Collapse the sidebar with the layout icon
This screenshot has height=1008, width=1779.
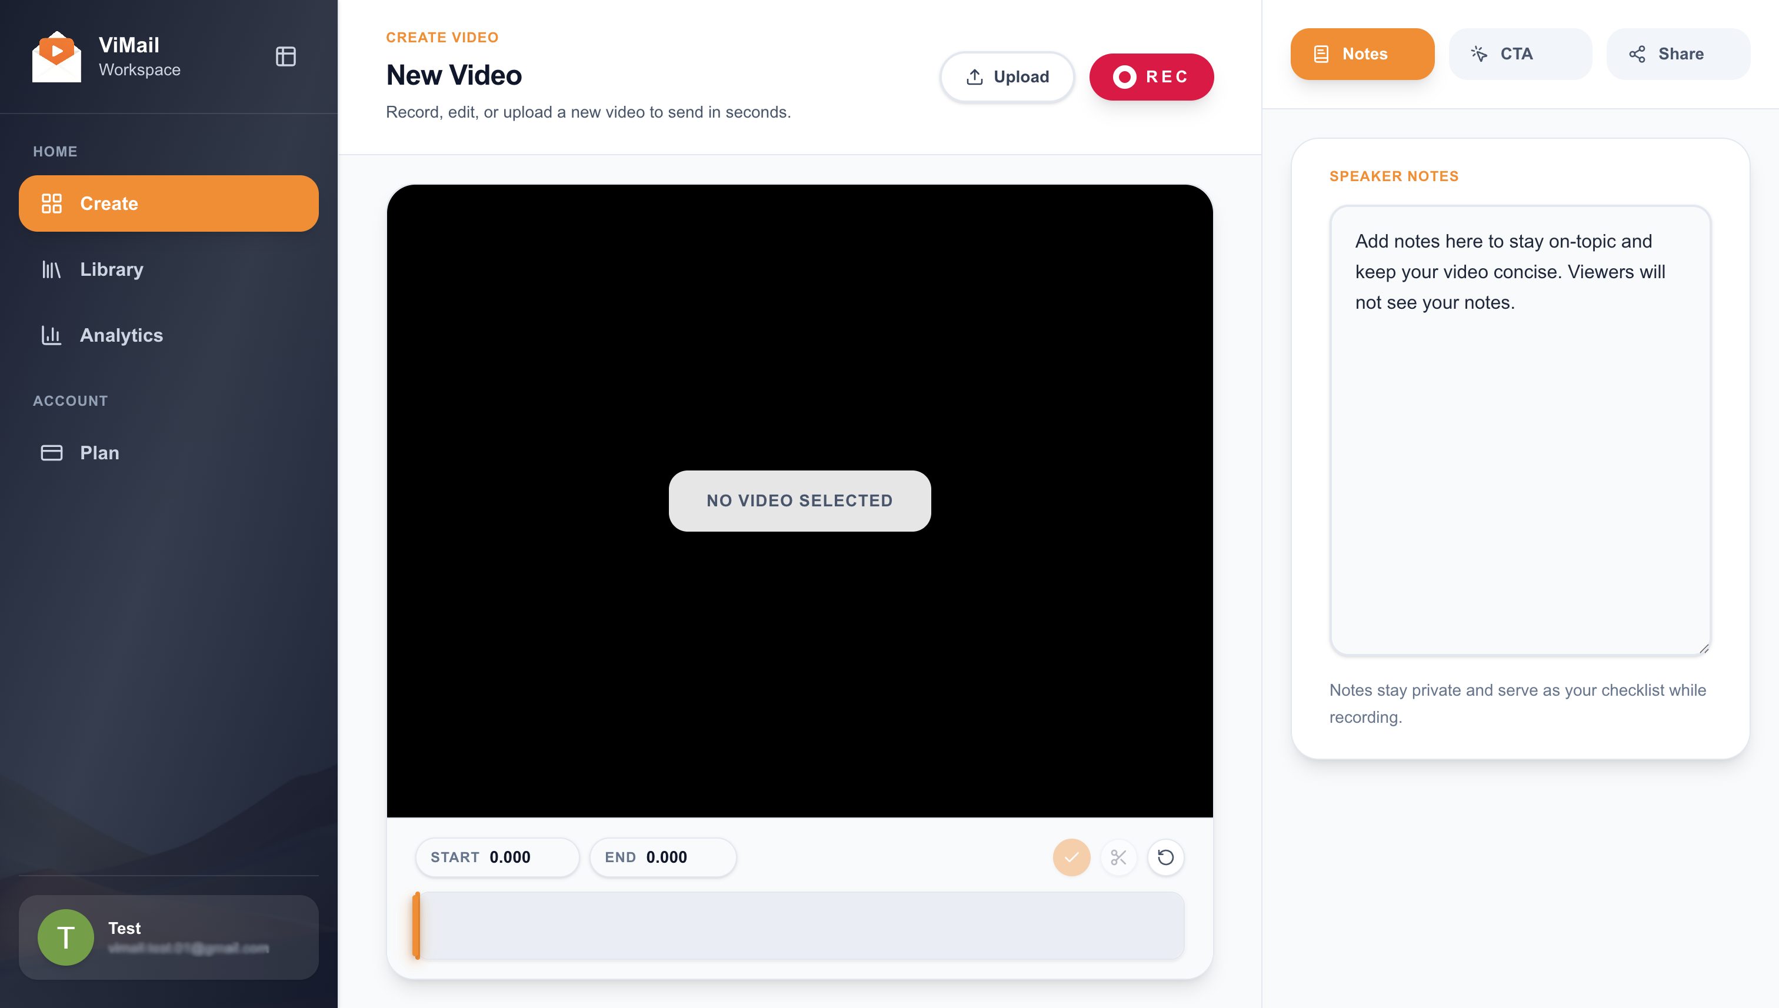tap(285, 56)
